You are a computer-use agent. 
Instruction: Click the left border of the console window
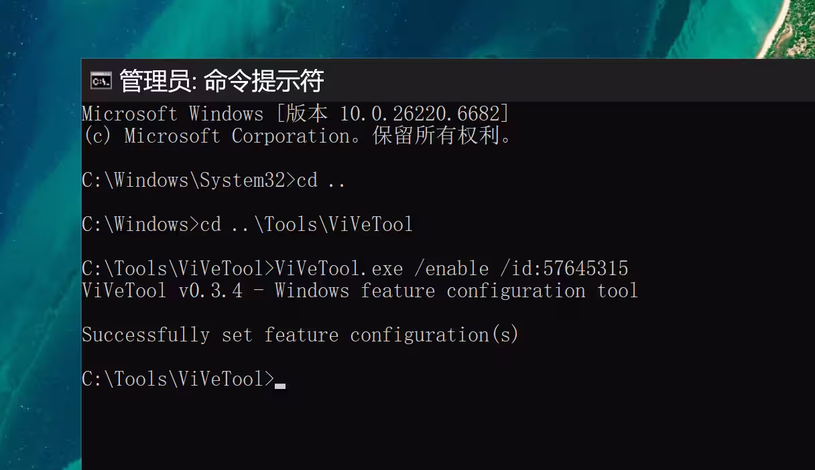coord(81,268)
